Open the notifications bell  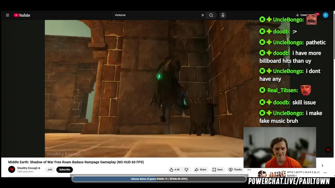[x=316, y=15]
